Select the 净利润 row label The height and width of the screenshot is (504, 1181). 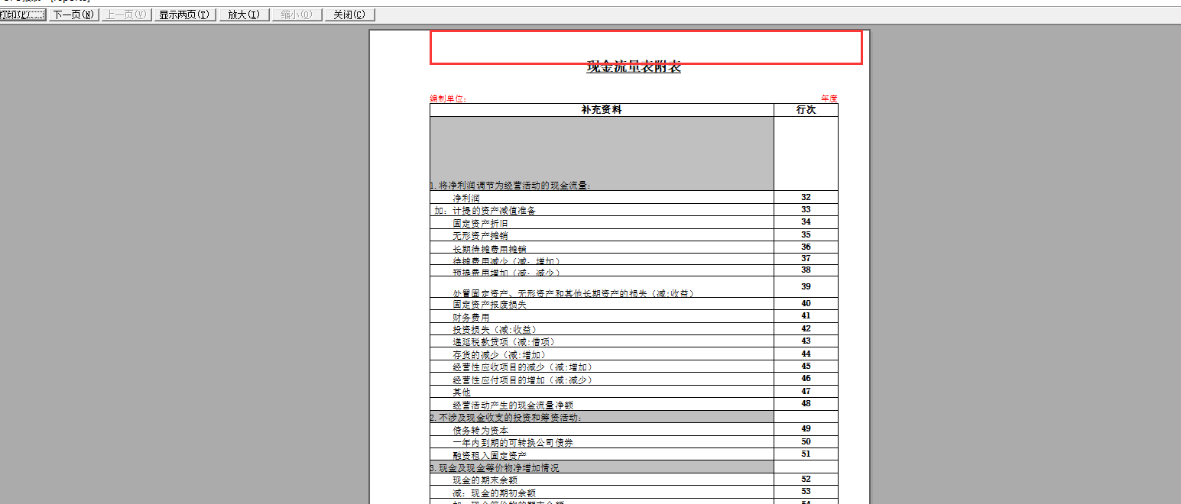tap(466, 198)
